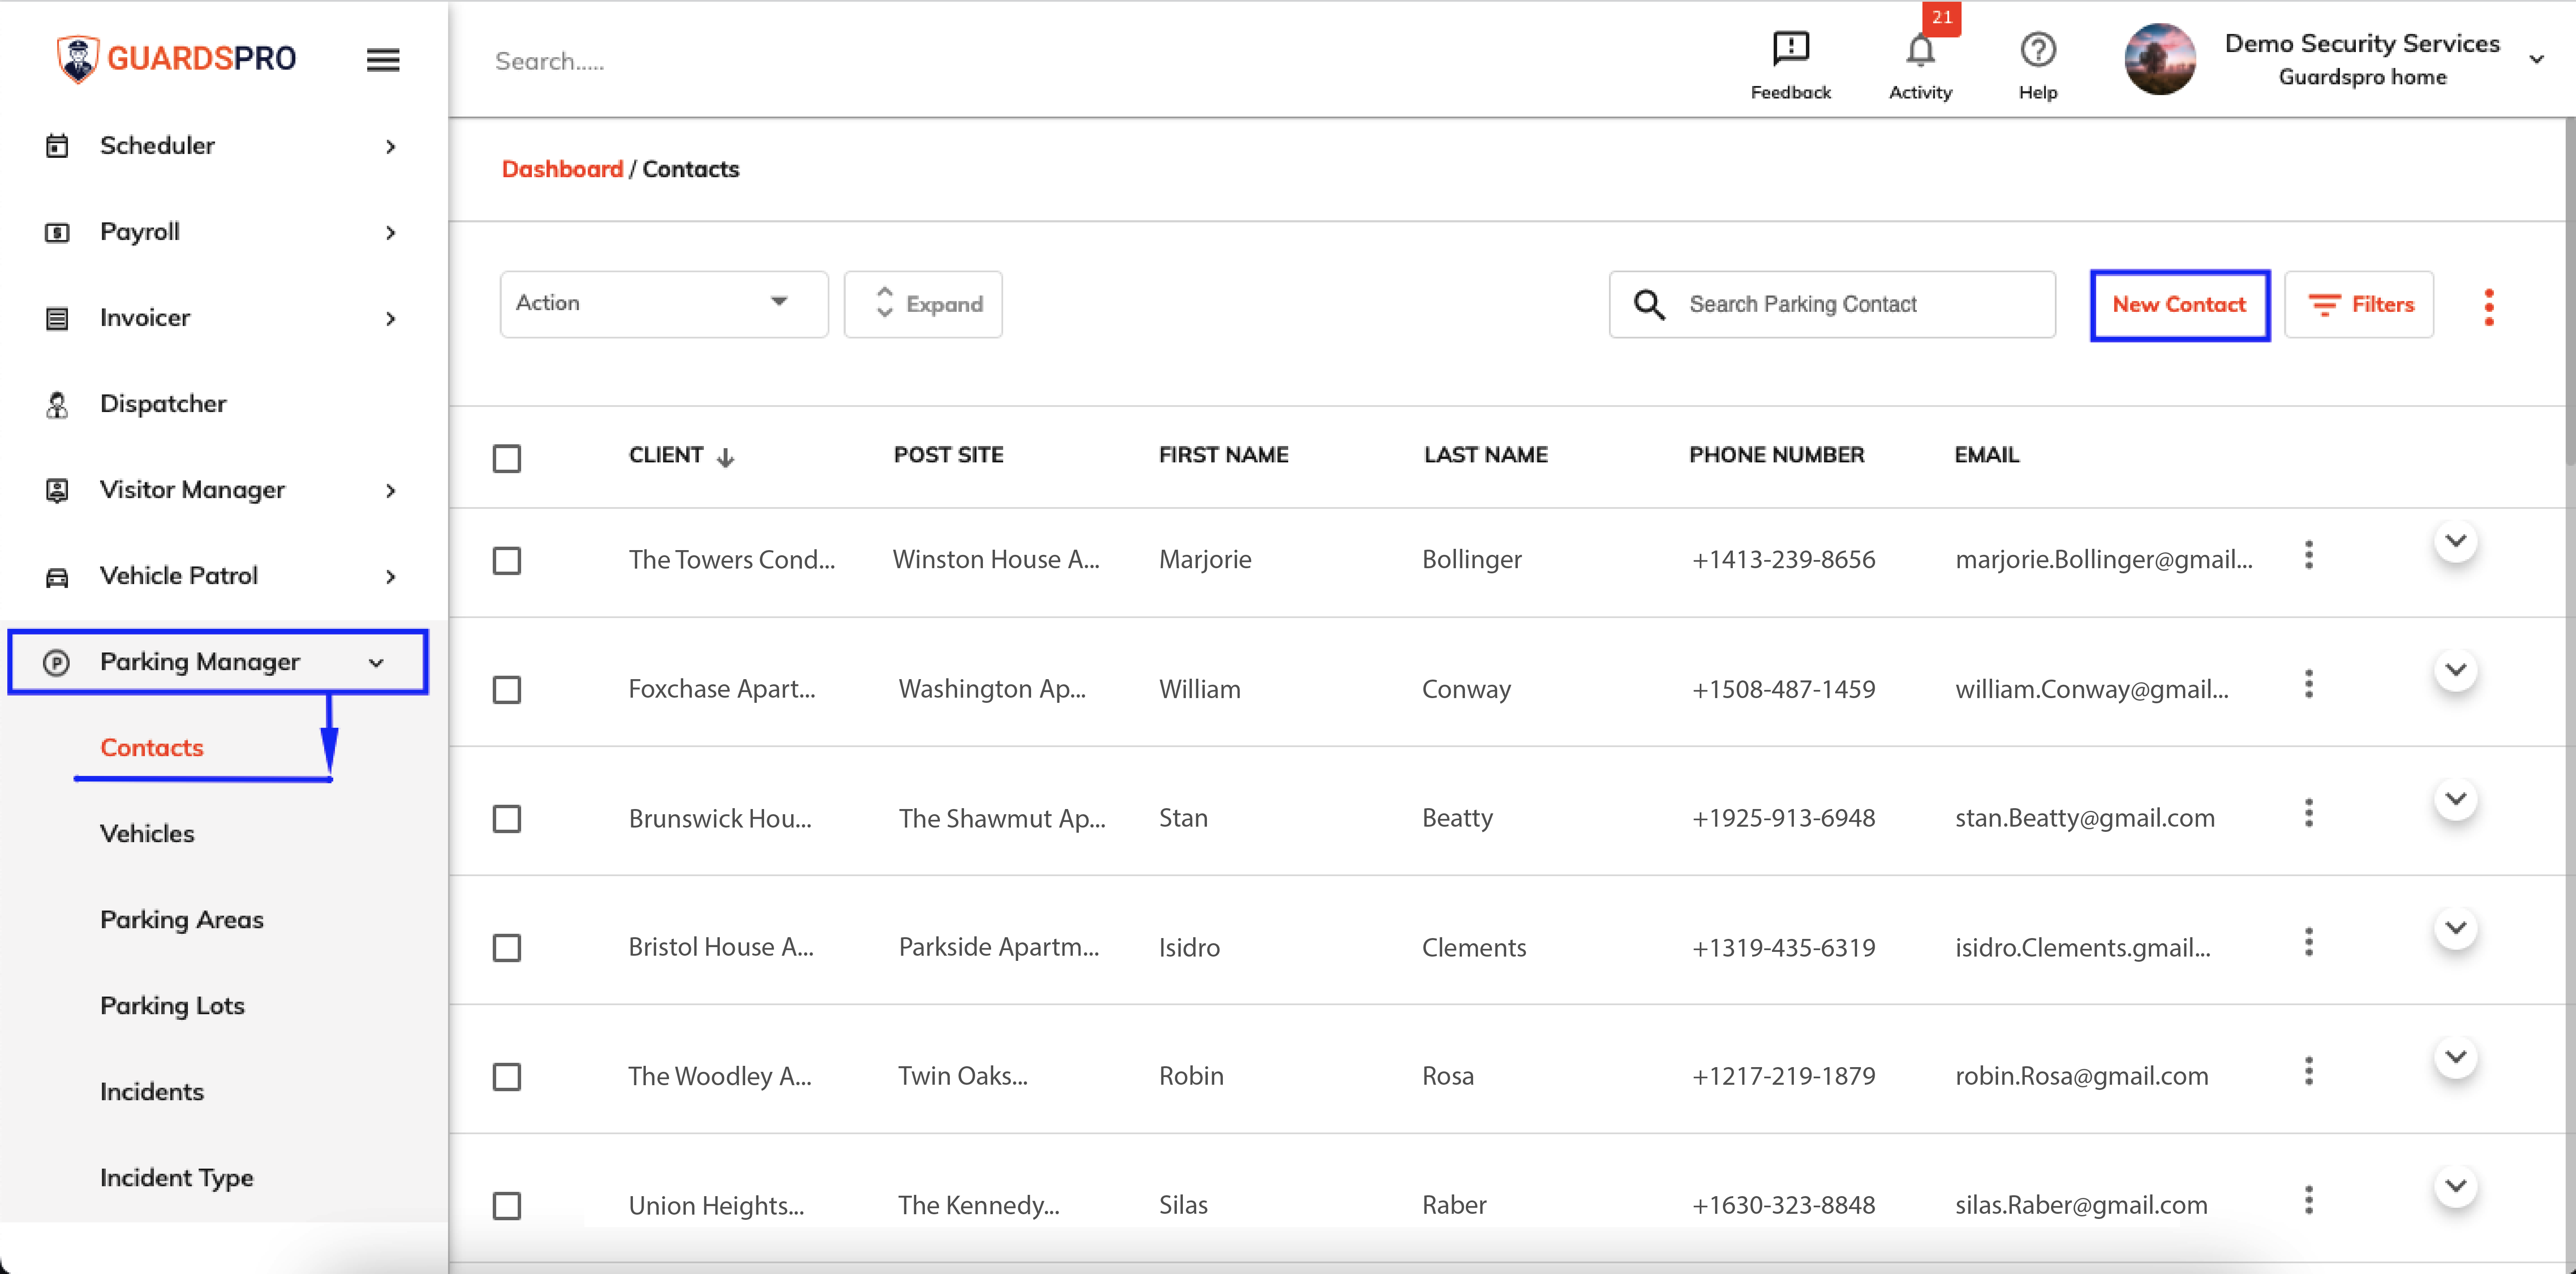Screen dimensions: 2576x1274
Task: Click the Dispatcher menu label
Action: (x=163, y=404)
